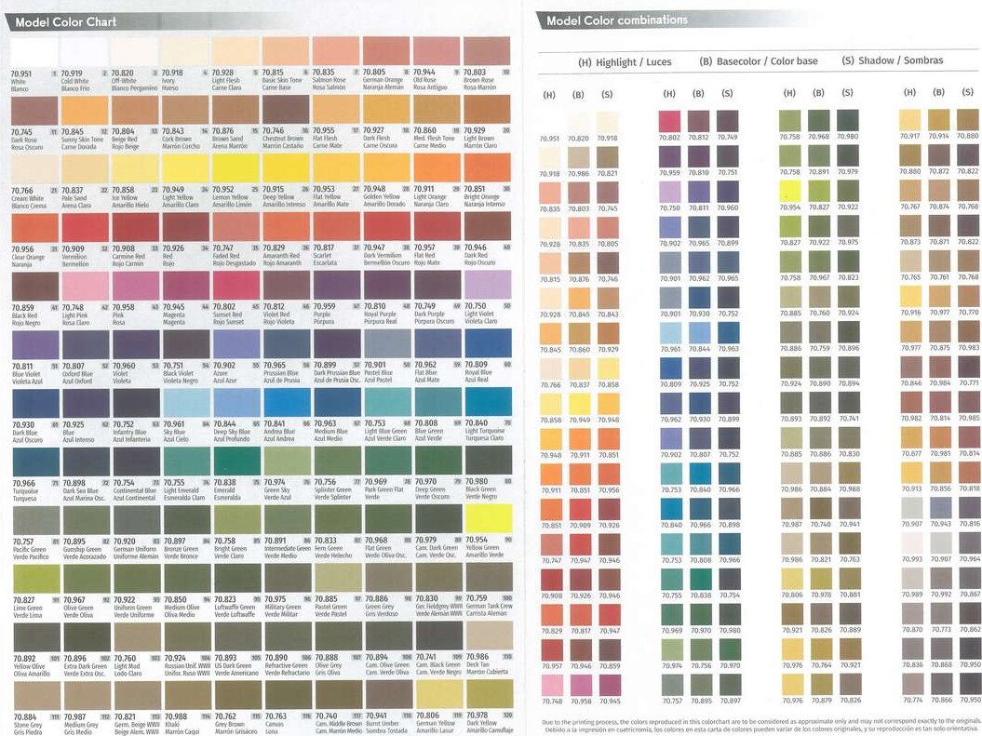
Task: Pick the 70.774 highlight swatch in combinations
Action: pyautogui.click(x=912, y=684)
